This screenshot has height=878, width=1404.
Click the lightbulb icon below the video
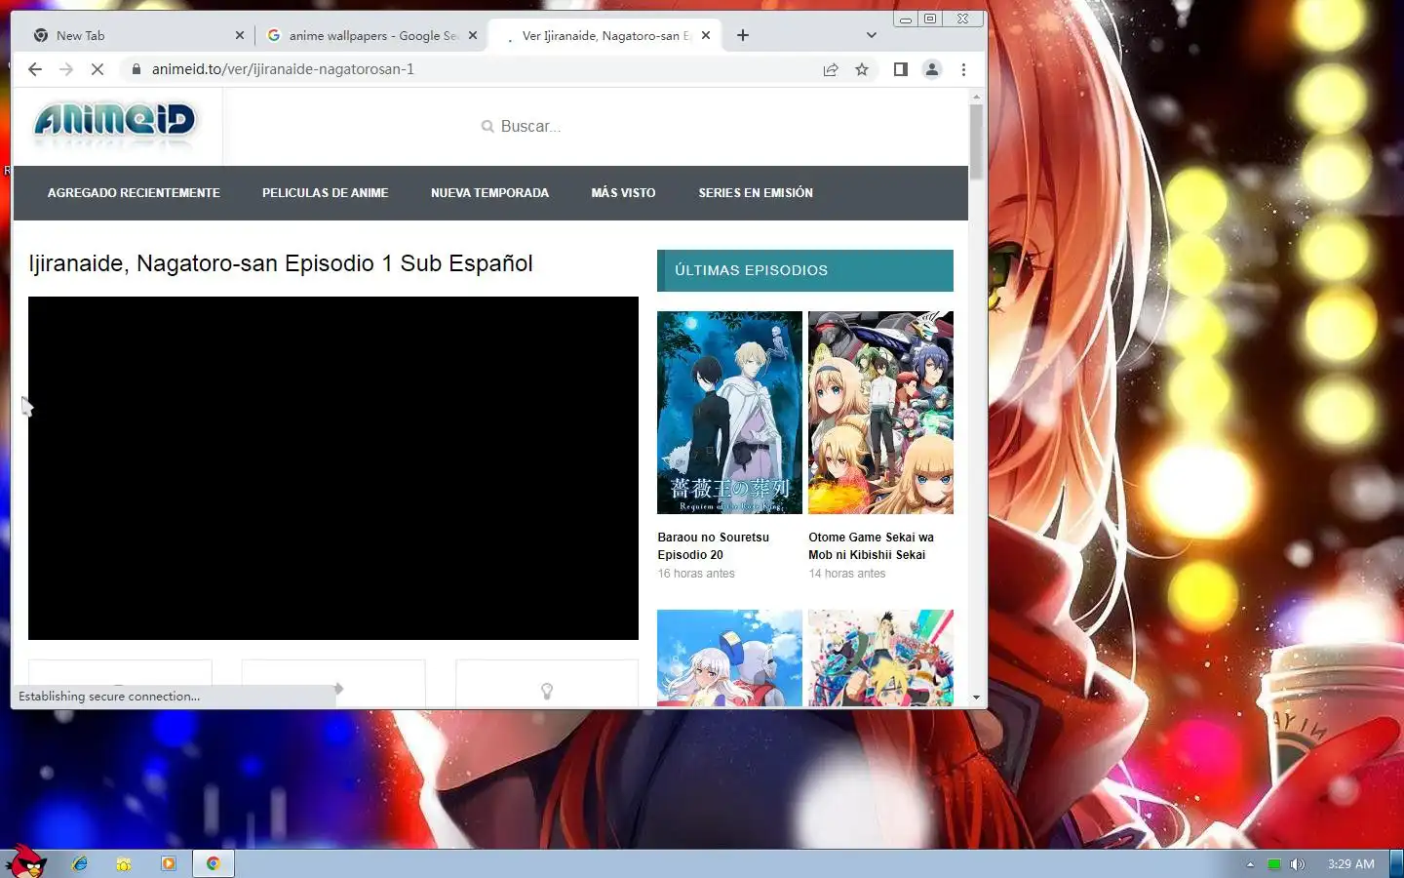547,691
